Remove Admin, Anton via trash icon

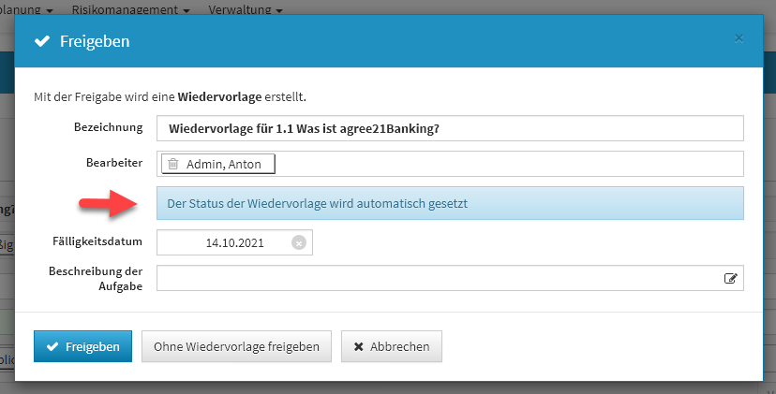[x=172, y=164]
